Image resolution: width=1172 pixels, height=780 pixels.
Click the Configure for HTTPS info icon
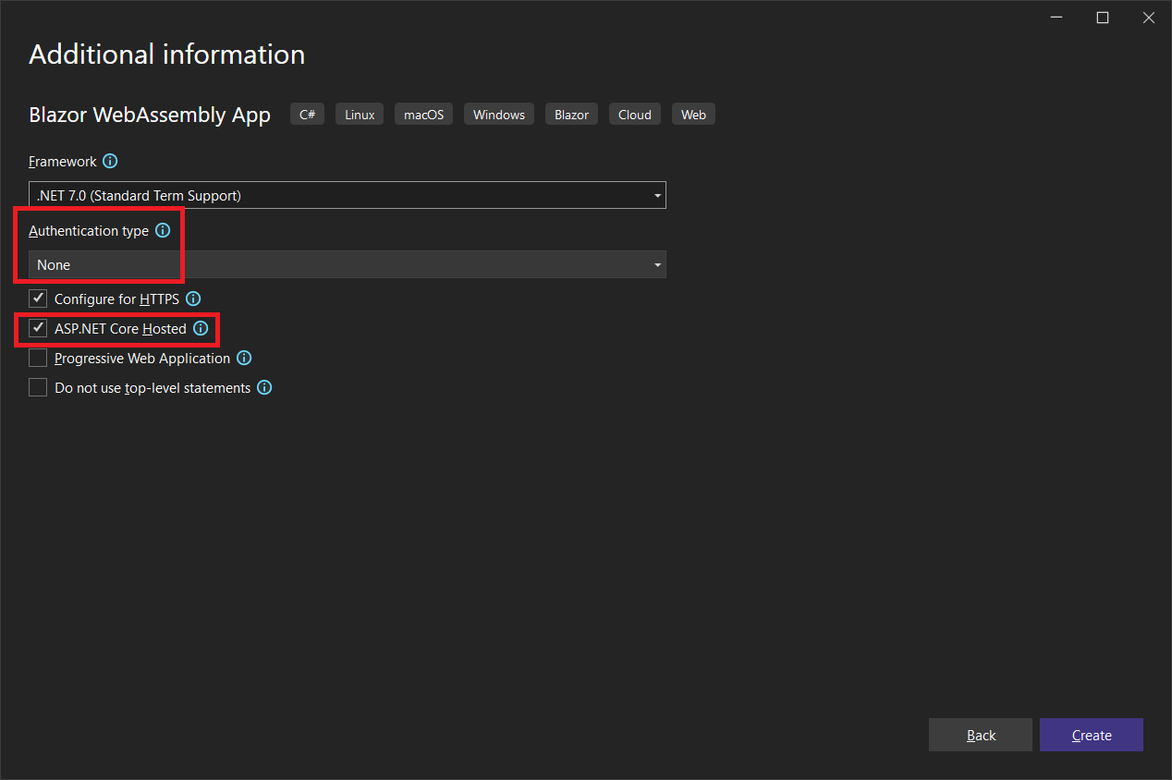(x=193, y=299)
